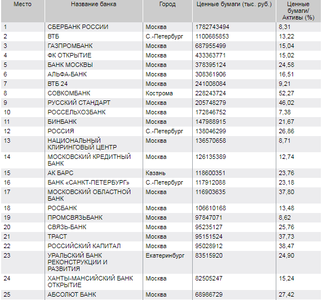Select the Кострома city cell
322x300 pixels.
(x=159, y=93)
